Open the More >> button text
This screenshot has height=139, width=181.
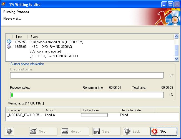pyautogui.click(x=76, y=132)
